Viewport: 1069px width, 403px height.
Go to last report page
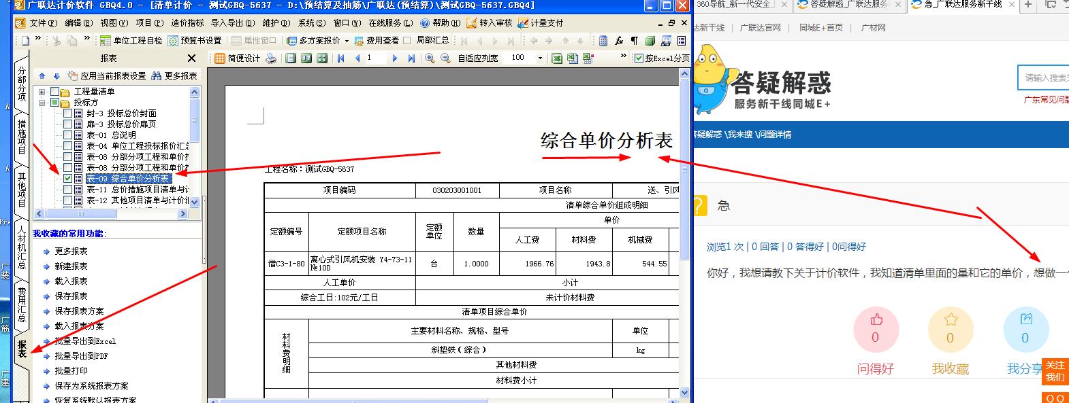[411, 58]
